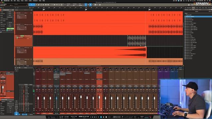This screenshot has width=212, height=119.
Task: Select the Paint (pencil) tool
Action: point(36,5)
